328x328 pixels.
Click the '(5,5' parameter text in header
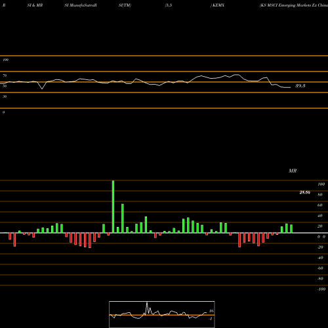169,5
